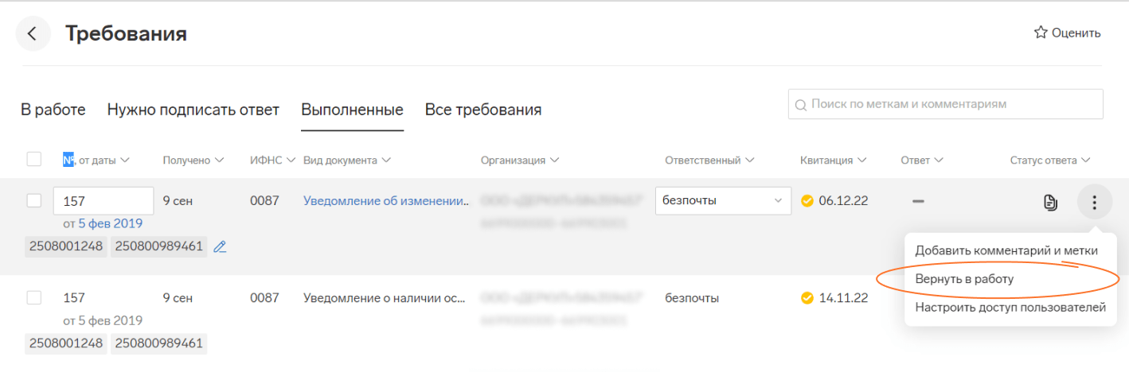Open the Вид документа column filter
The image size is (1129, 372).
click(x=347, y=160)
